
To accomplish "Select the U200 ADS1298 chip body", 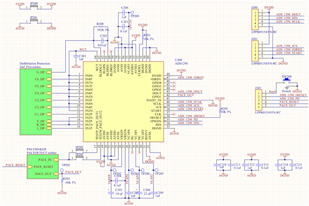I will coord(124,102).
